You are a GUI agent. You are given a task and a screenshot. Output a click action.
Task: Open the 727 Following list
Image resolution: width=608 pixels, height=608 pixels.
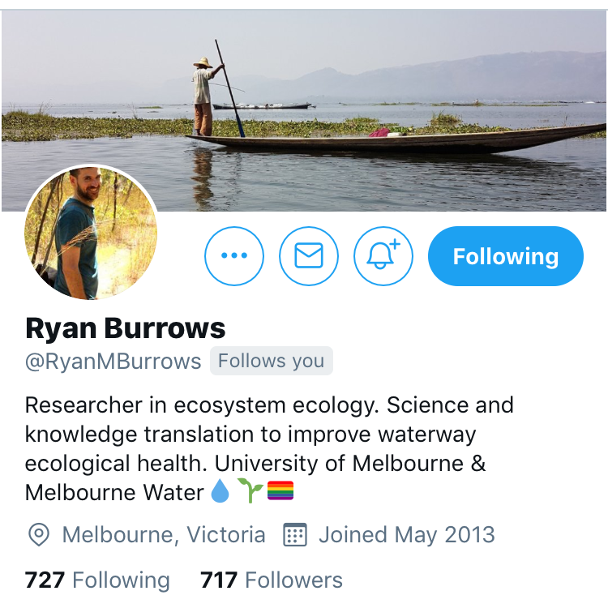tap(97, 580)
